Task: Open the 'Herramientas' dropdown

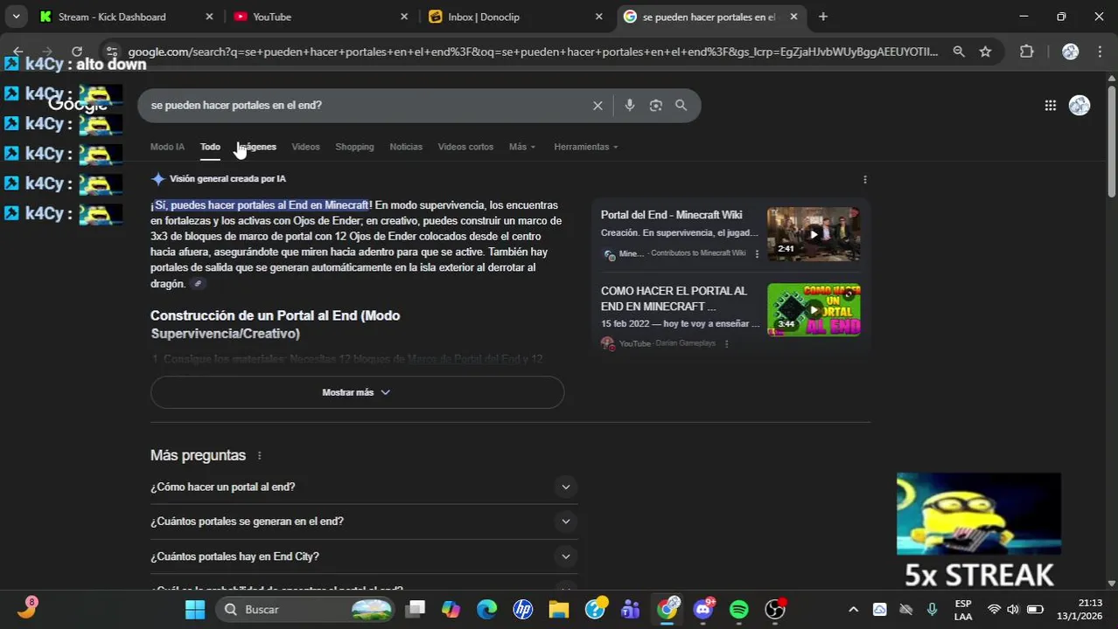Action: pyautogui.click(x=586, y=147)
